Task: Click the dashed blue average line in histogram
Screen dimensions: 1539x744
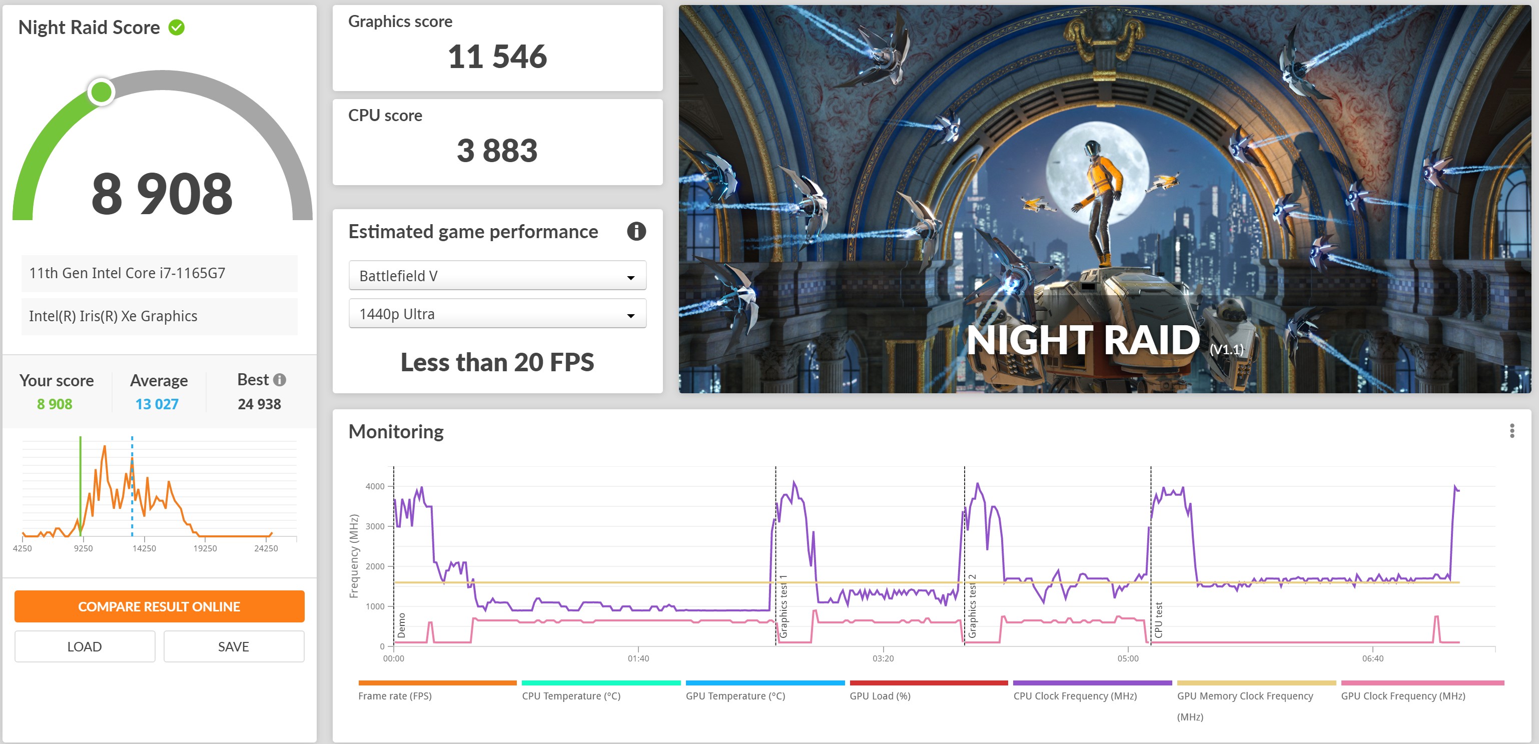Action: (x=132, y=486)
